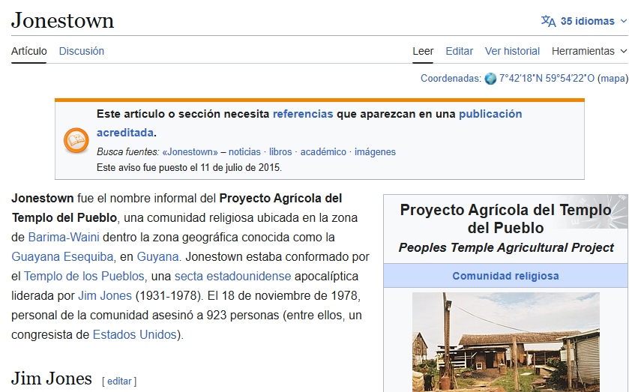Open the Jim Jones link in paragraph
629x392 pixels.
[x=105, y=296]
